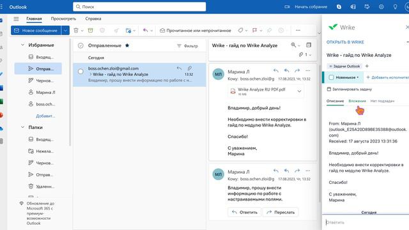Viewport: 409px width, 230px height.
Task: Click Добавить исполнителя in Wrike
Action: 387,77
